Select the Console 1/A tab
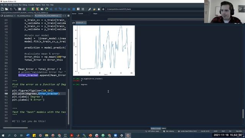The width and height of the screenshot is (245, 138). click(81, 23)
